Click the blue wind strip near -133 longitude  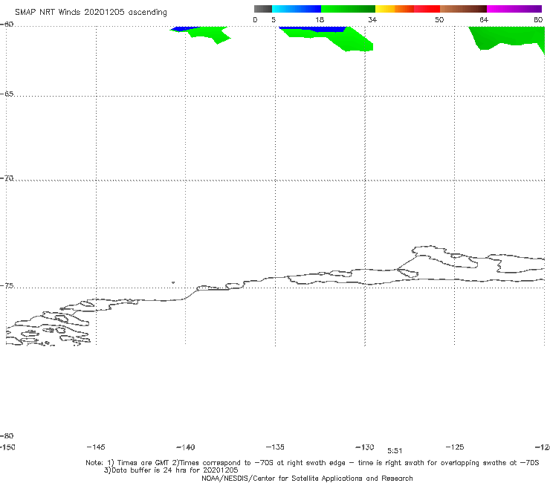[314, 29]
